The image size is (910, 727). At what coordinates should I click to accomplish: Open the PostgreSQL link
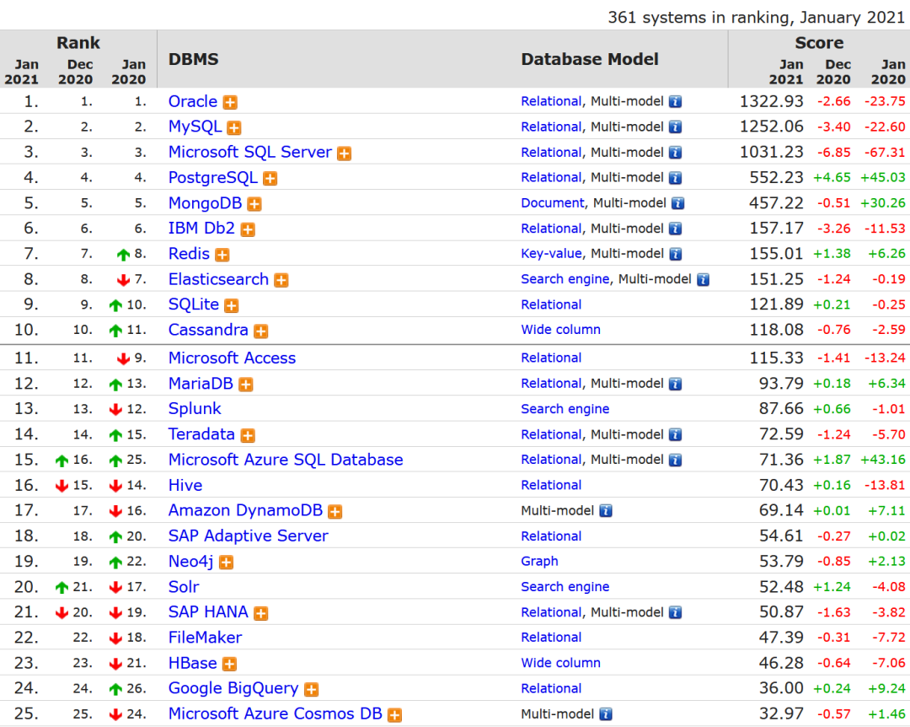(x=212, y=177)
